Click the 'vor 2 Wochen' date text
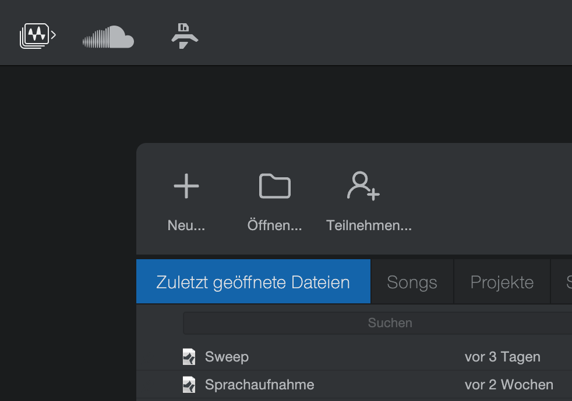 point(509,385)
